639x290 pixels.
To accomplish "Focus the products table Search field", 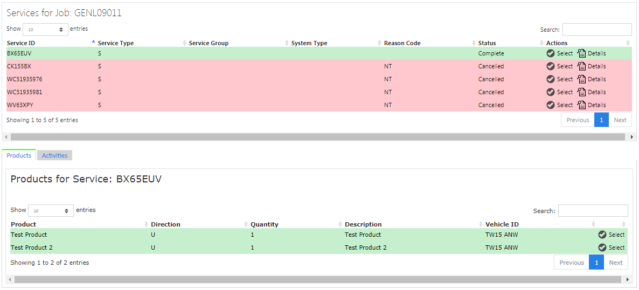I will 593,211.
